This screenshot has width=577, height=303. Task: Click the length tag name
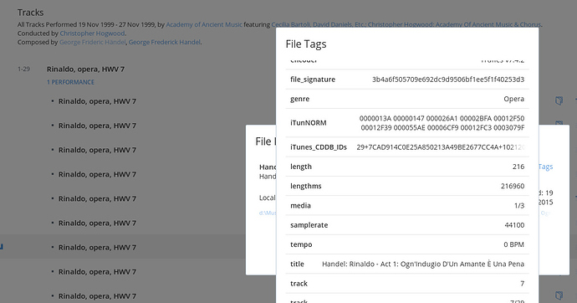coord(301,167)
